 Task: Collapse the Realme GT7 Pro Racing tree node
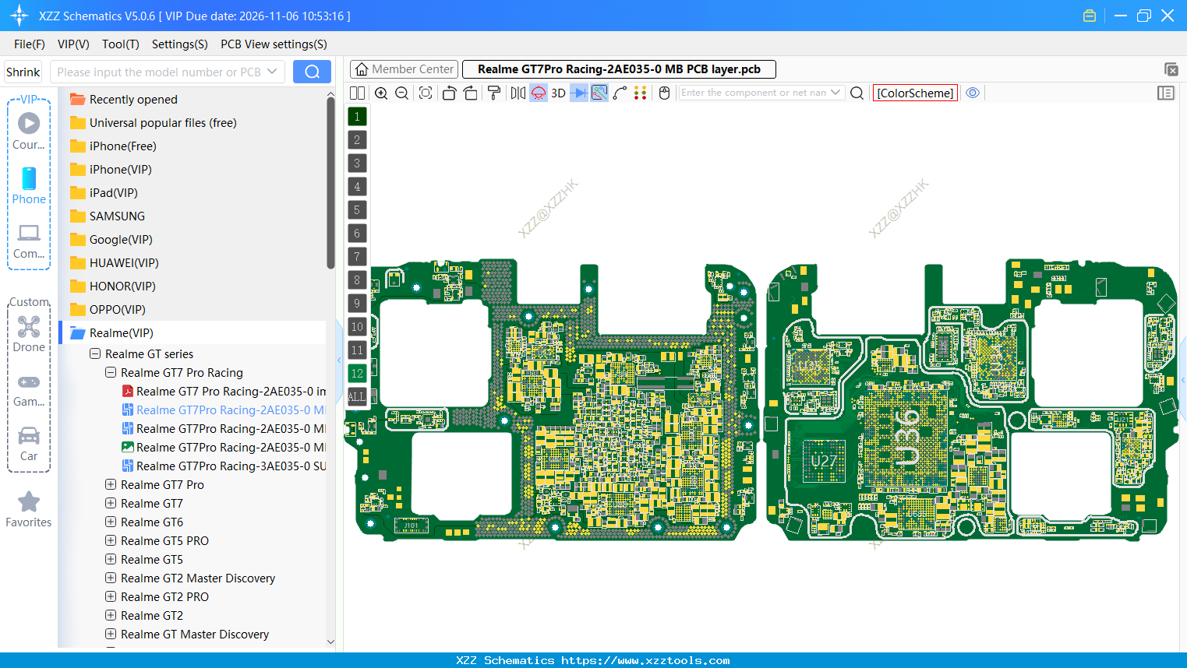coord(110,372)
